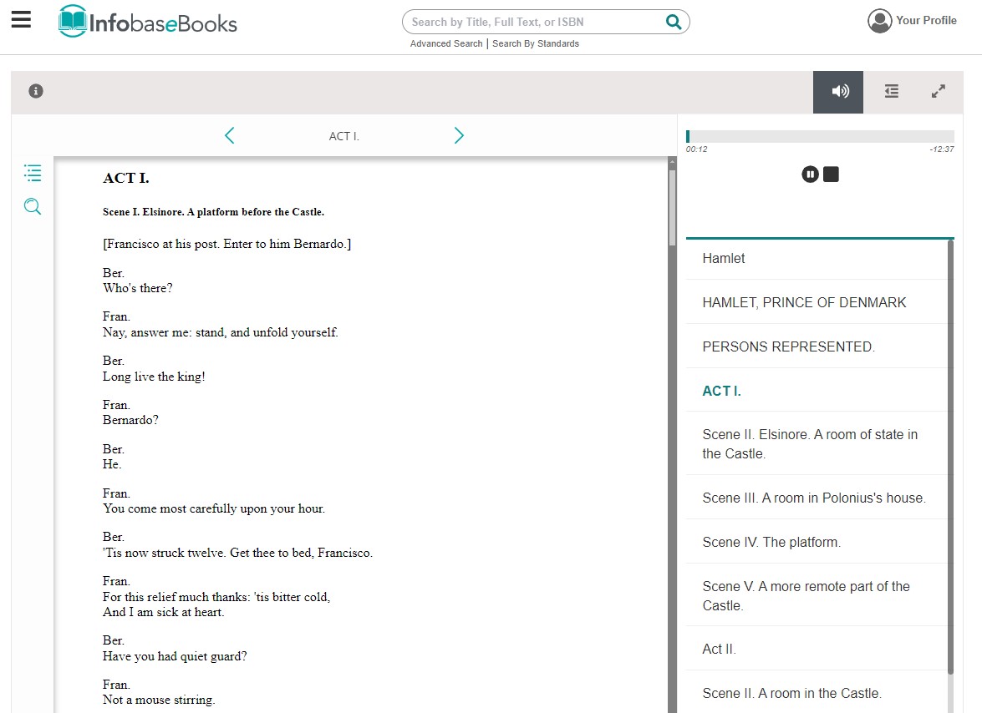Open the table of contents list icon
982x713 pixels.
click(x=33, y=173)
